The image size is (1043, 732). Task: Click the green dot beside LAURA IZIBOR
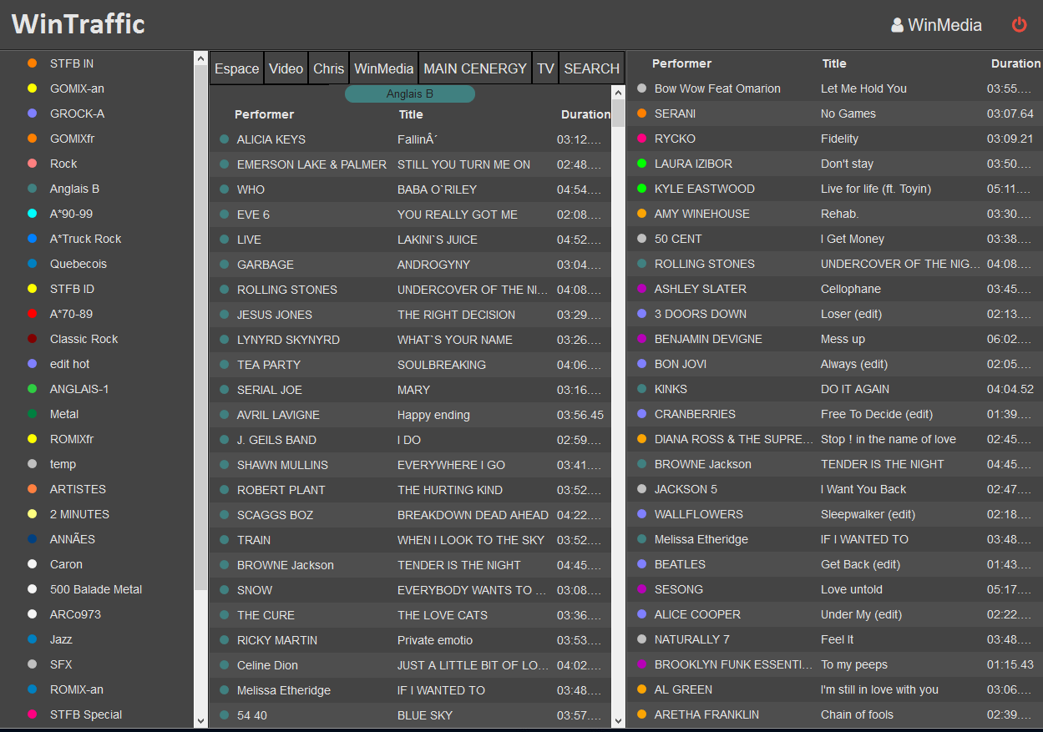point(641,164)
